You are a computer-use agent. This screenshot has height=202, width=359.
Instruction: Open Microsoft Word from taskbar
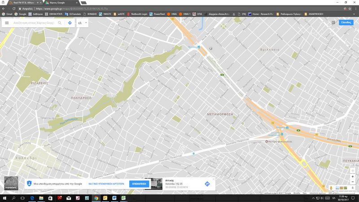pyautogui.click(x=114, y=198)
